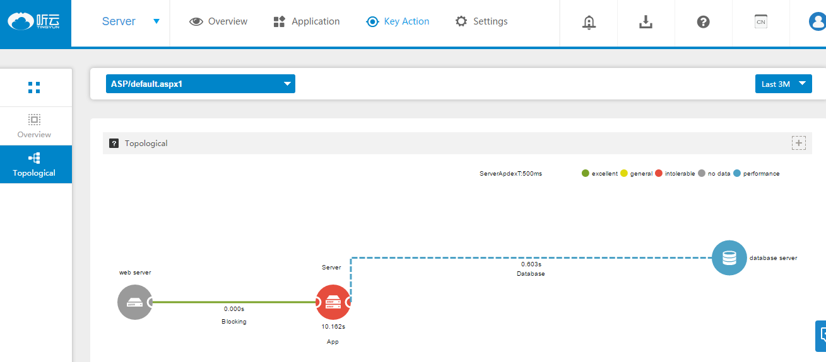Switch language with CN icon
The width and height of the screenshot is (826, 362).
[760, 22]
